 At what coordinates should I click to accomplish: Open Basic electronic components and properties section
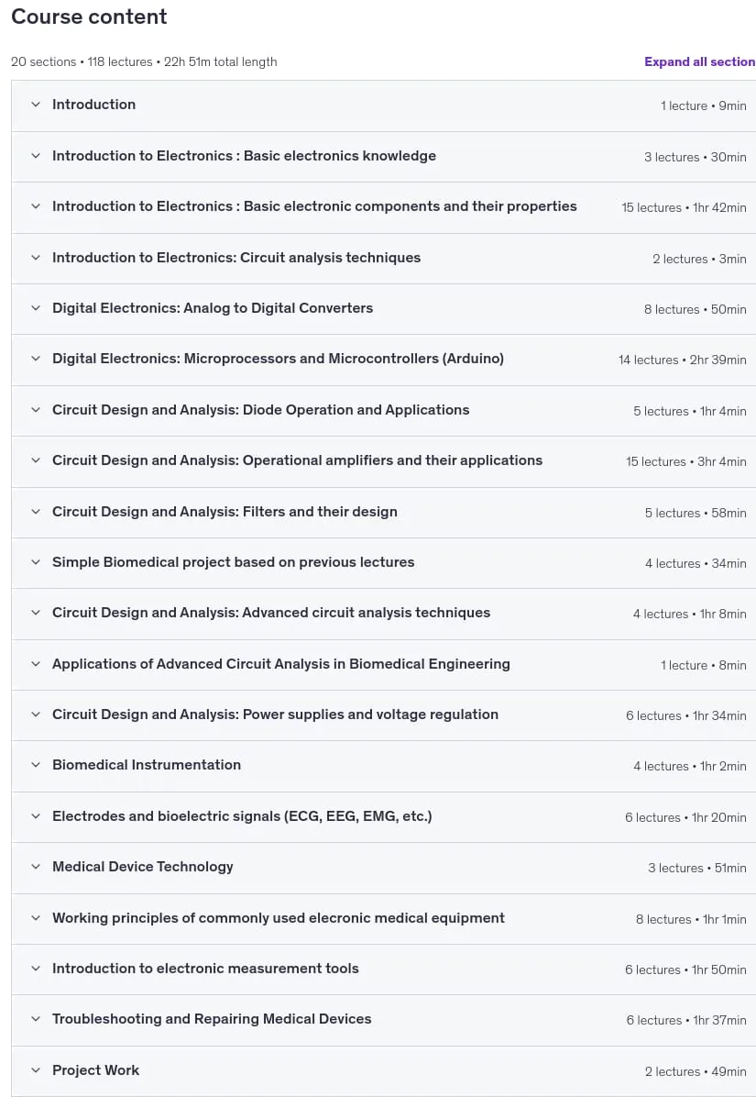click(384, 207)
